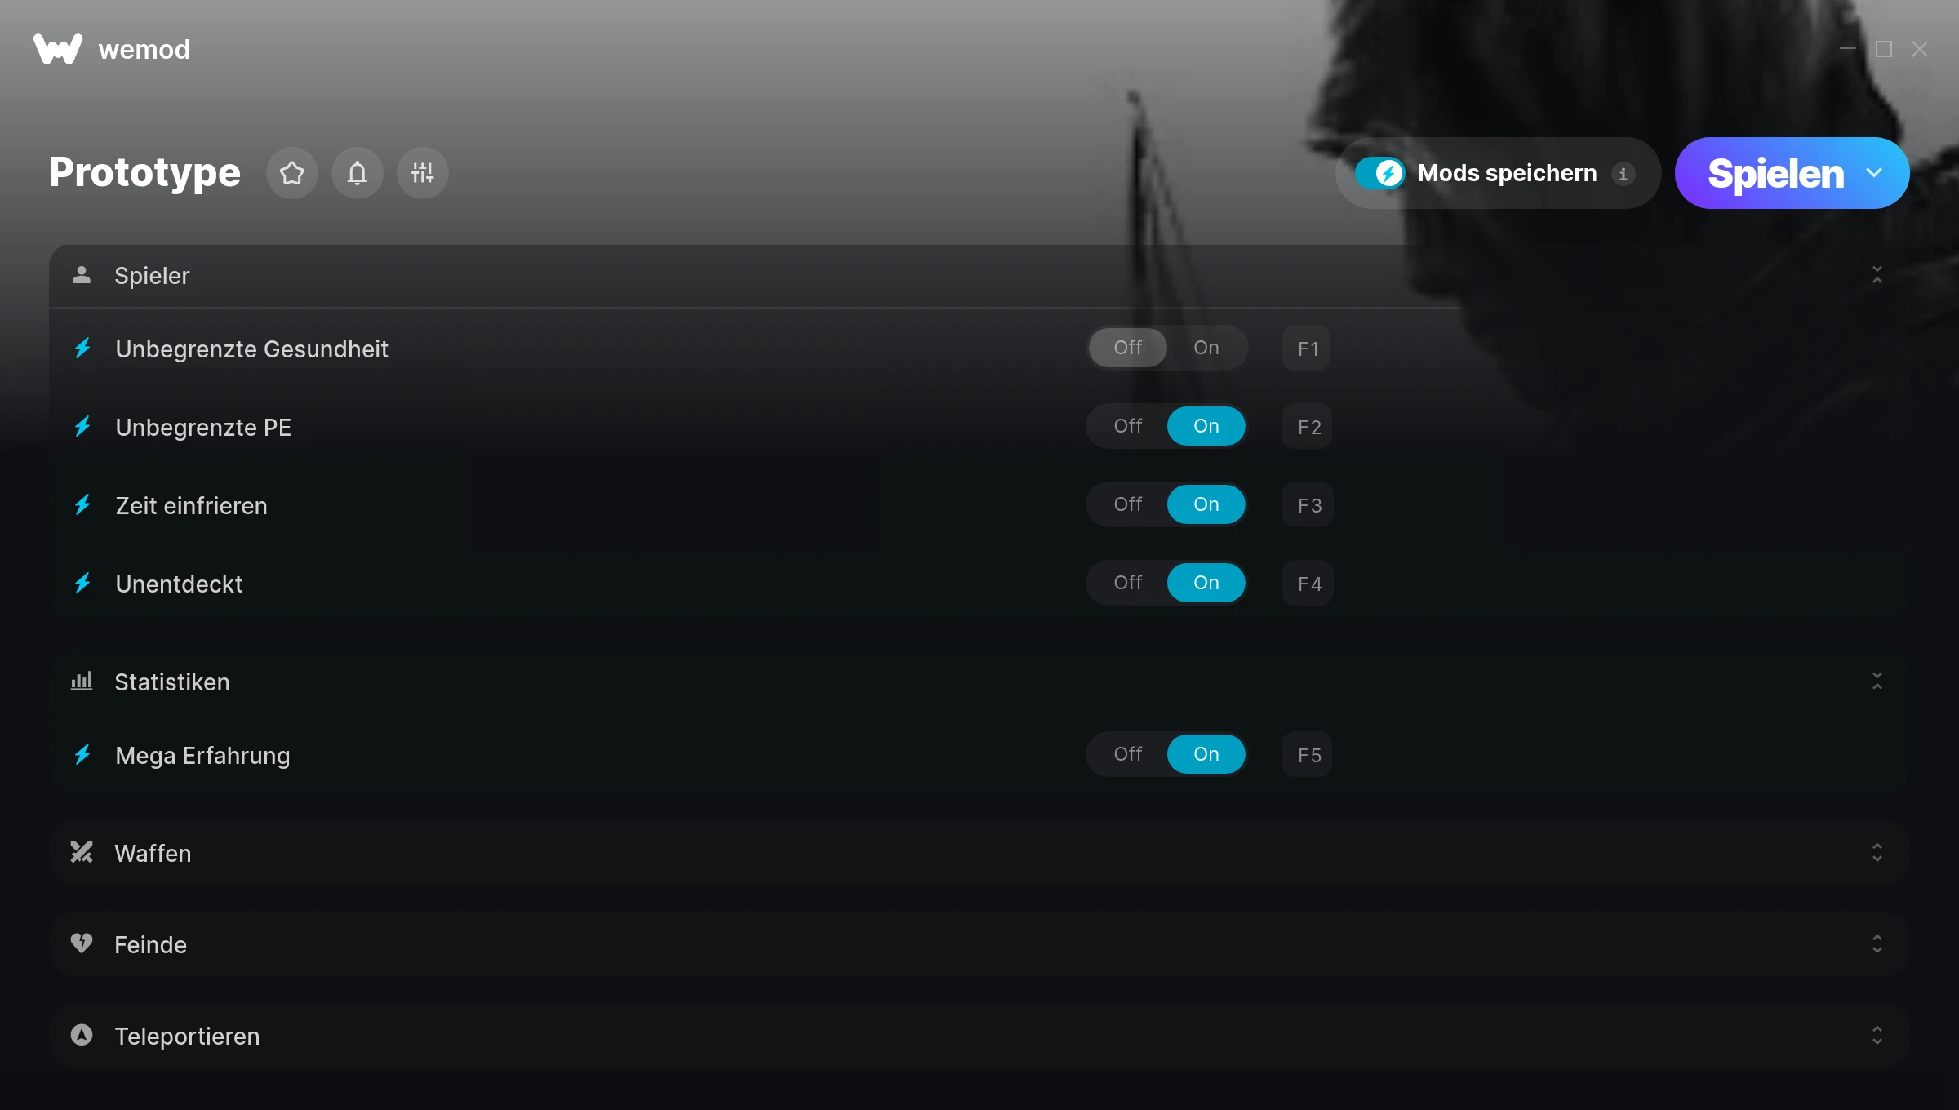Open the bell notifications icon

point(357,173)
